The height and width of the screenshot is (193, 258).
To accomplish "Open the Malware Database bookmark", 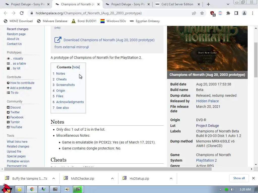I will (x=52, y=21).
